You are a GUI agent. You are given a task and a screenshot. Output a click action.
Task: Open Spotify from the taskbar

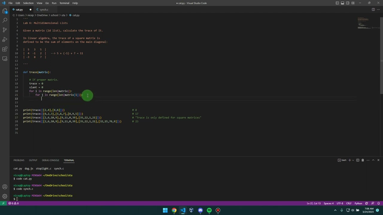click(209, 210)
